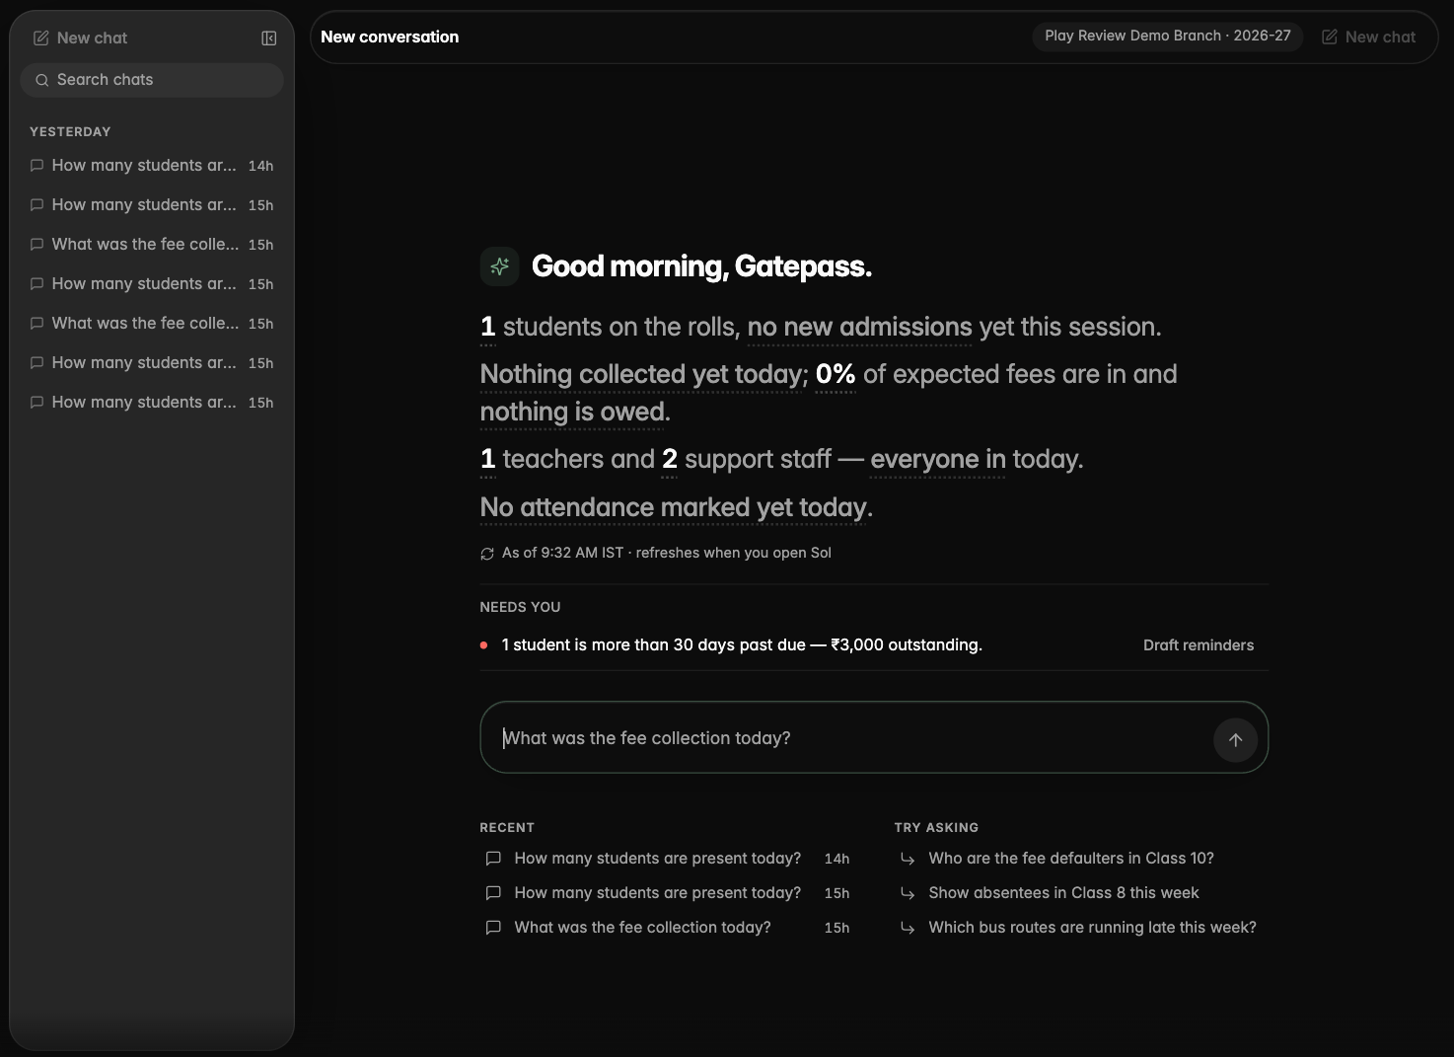The height and width of the screenshot is (1057, 1454).
Task: Click the pencil icon in sidebar New chat
Action: coord(40,38)
